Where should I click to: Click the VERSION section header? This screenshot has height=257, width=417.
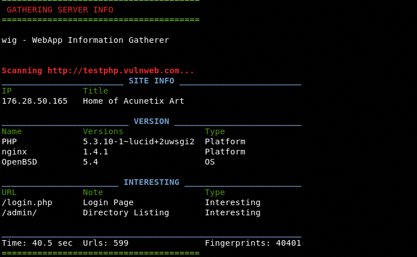point(151,121)
